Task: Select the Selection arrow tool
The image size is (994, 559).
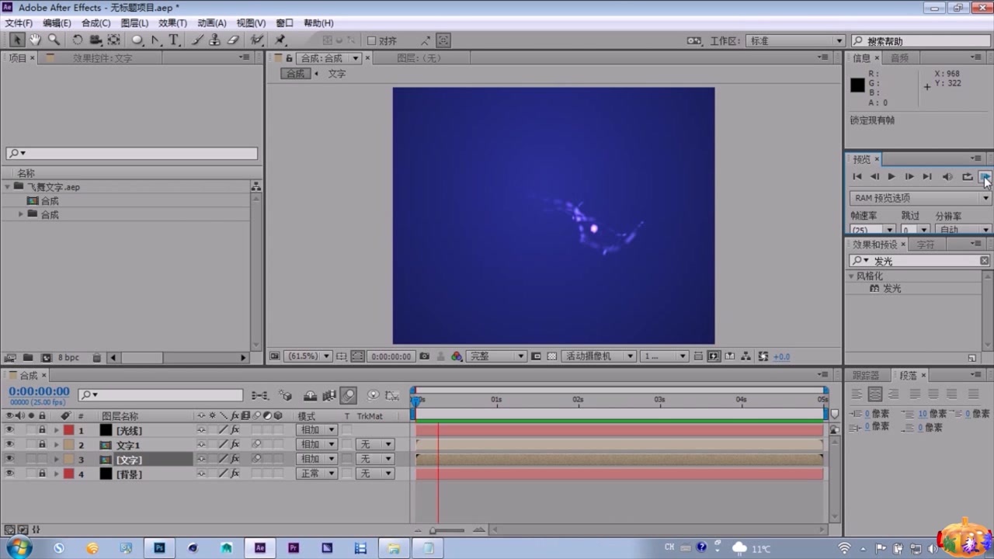Action: click(x=16, y=40)
